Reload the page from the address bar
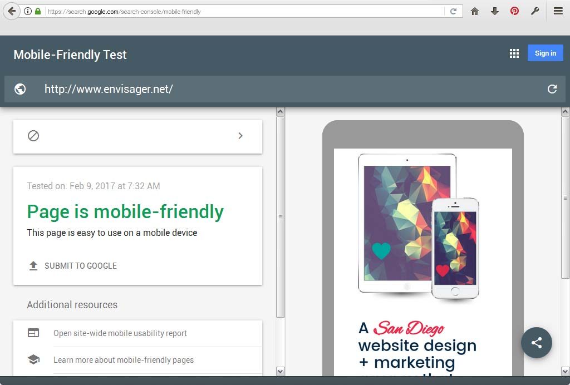Image resolution: width=570 pixels, height=385 pixels. (453, 11)
